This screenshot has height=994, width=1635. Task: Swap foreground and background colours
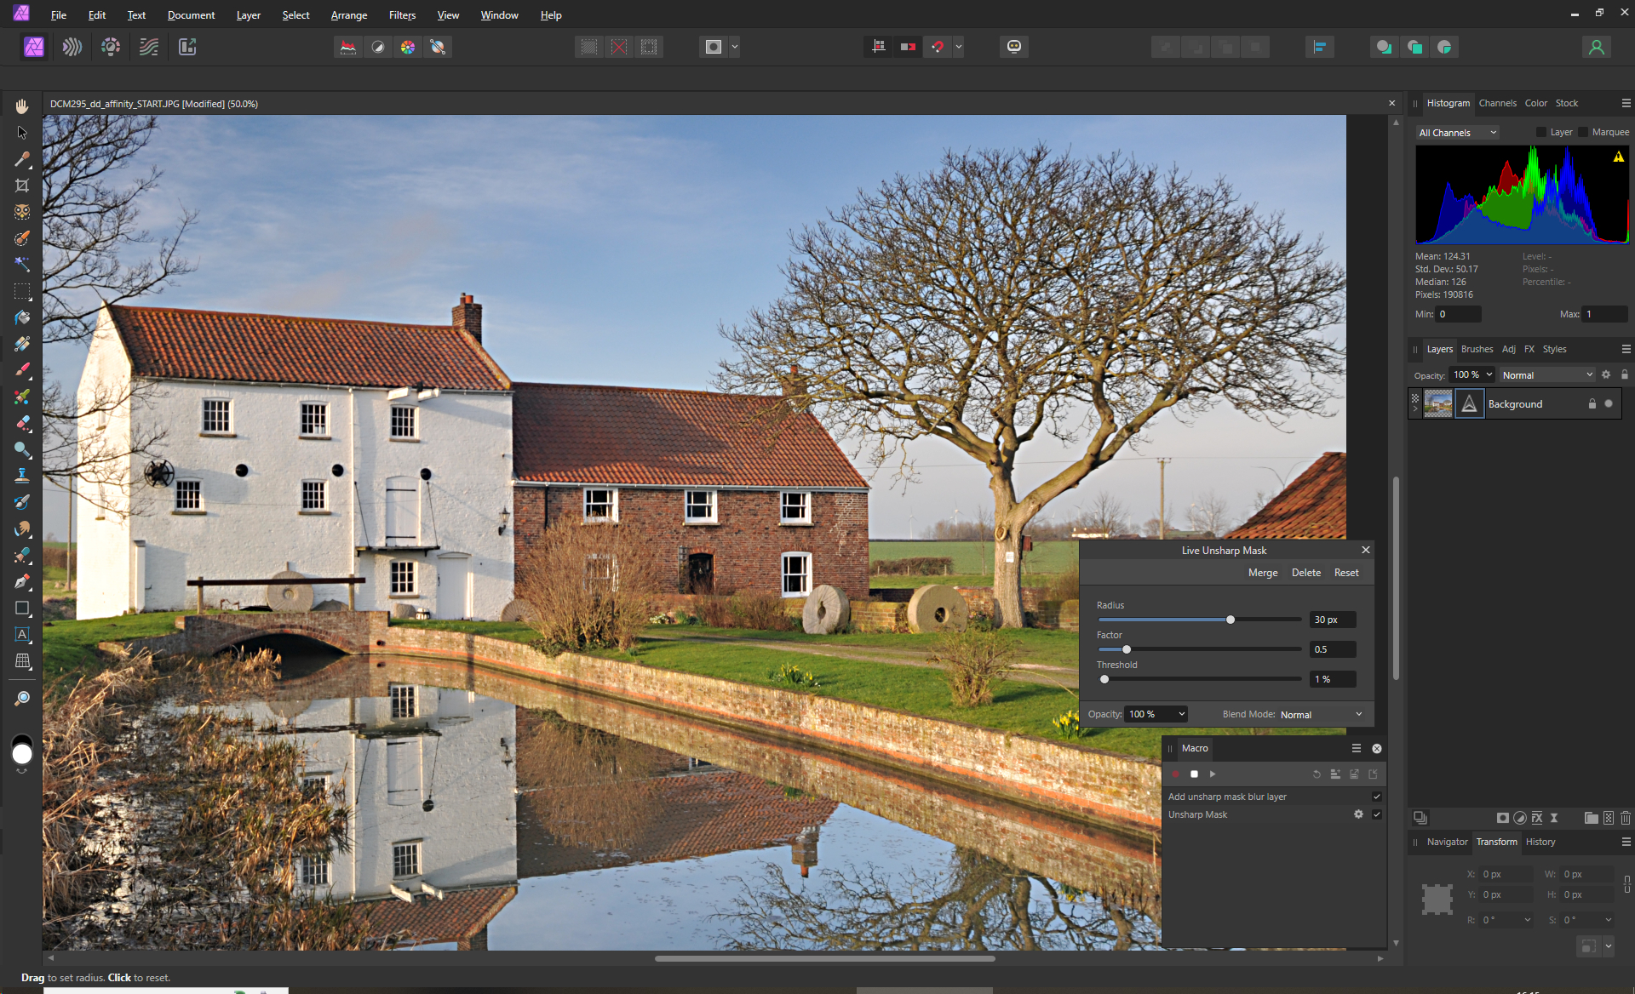coord(22,771)
